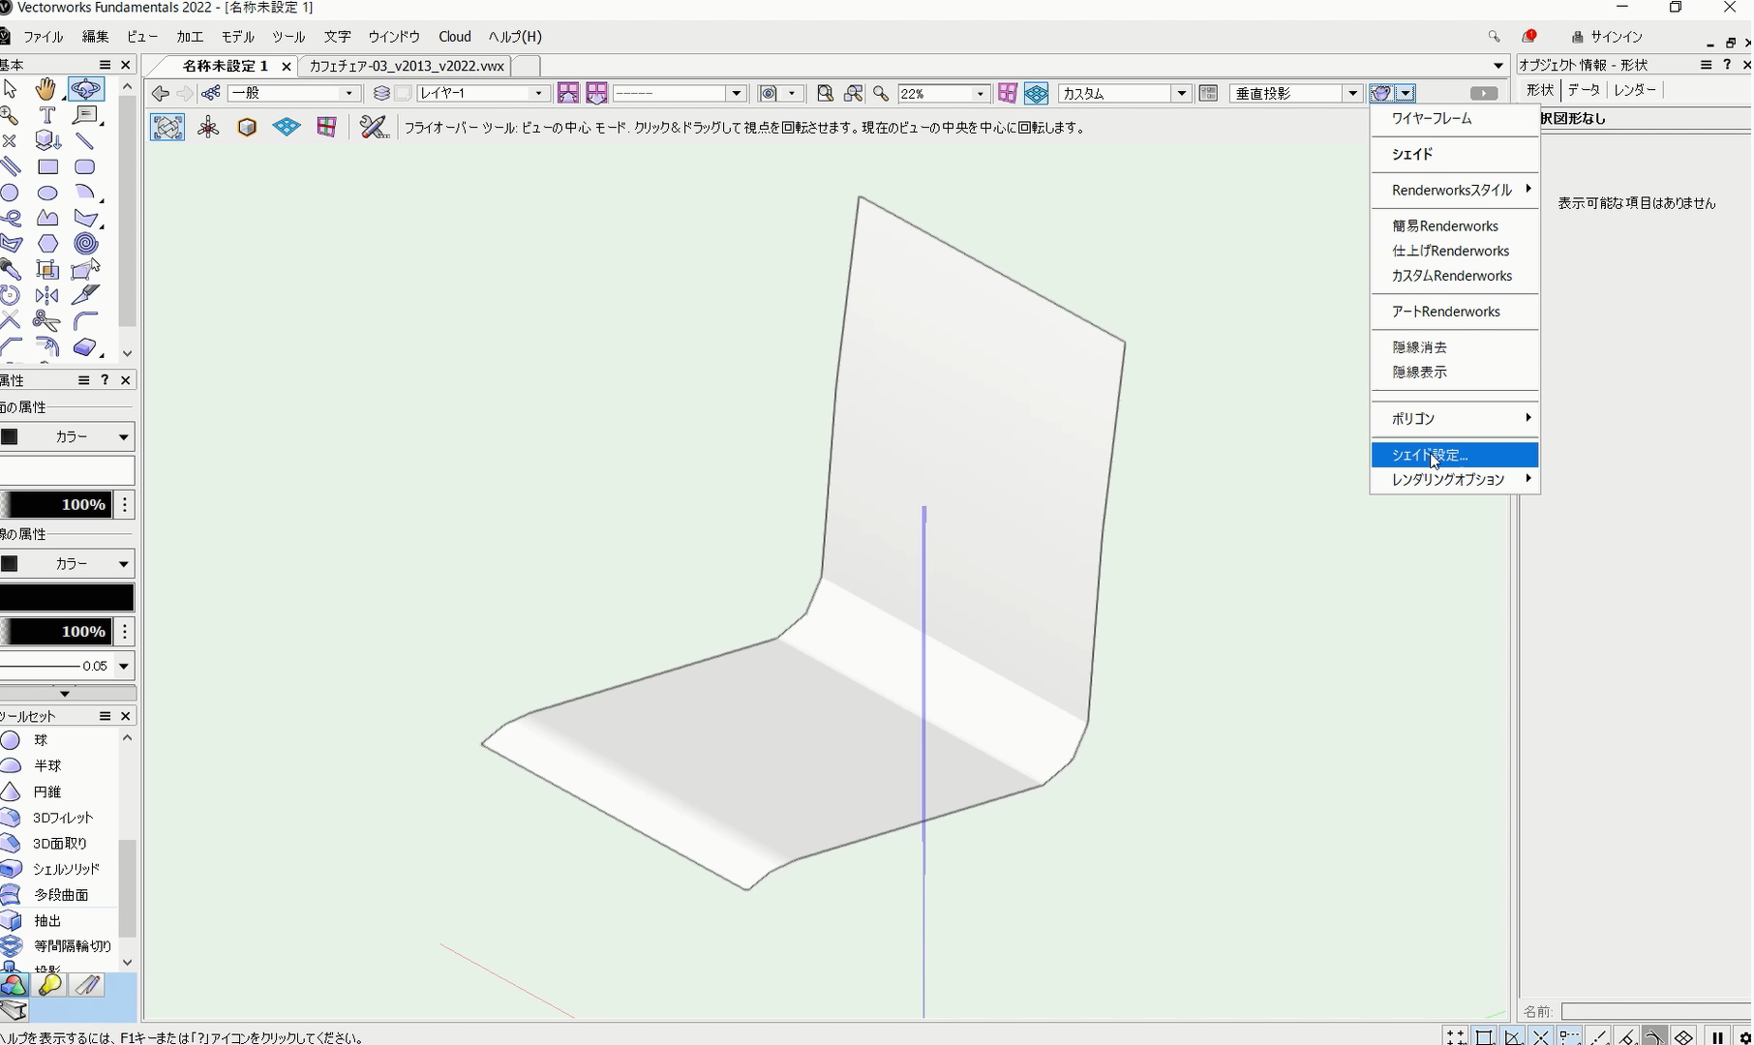Open the モデル menu
Image resolution: width=1754 pixels, height=1045 pixels.
coord(238,37)
